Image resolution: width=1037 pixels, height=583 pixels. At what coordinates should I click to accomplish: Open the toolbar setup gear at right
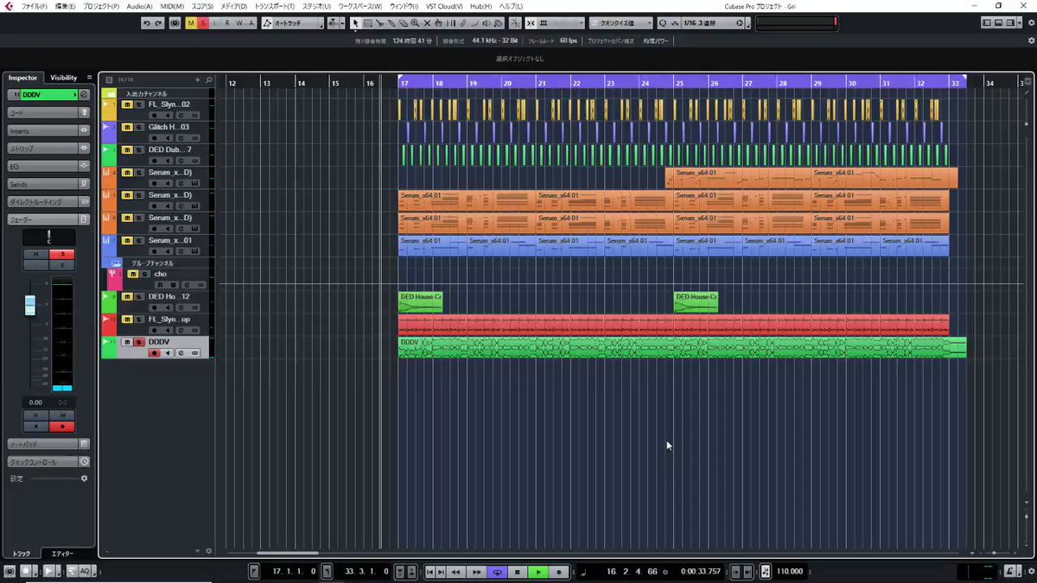[x=1029, y=22]
